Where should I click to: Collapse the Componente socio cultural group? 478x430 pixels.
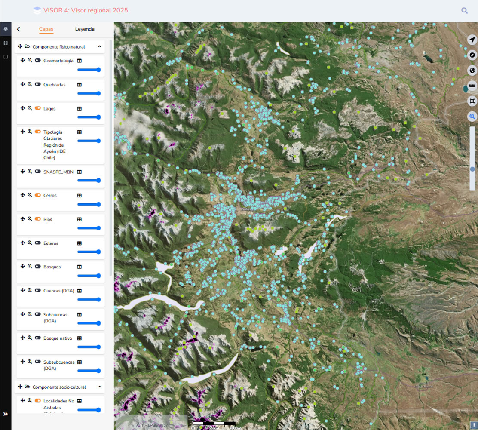(99, 387)
